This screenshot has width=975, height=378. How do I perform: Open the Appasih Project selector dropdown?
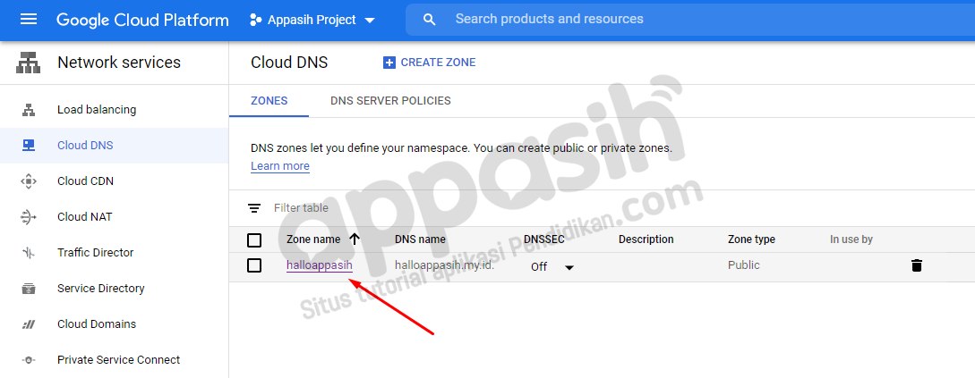point(312,20)
